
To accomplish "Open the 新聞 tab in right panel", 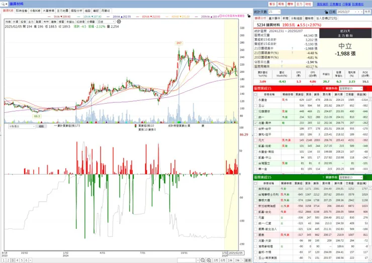I will pyautogui.click(x=286, y=18).
